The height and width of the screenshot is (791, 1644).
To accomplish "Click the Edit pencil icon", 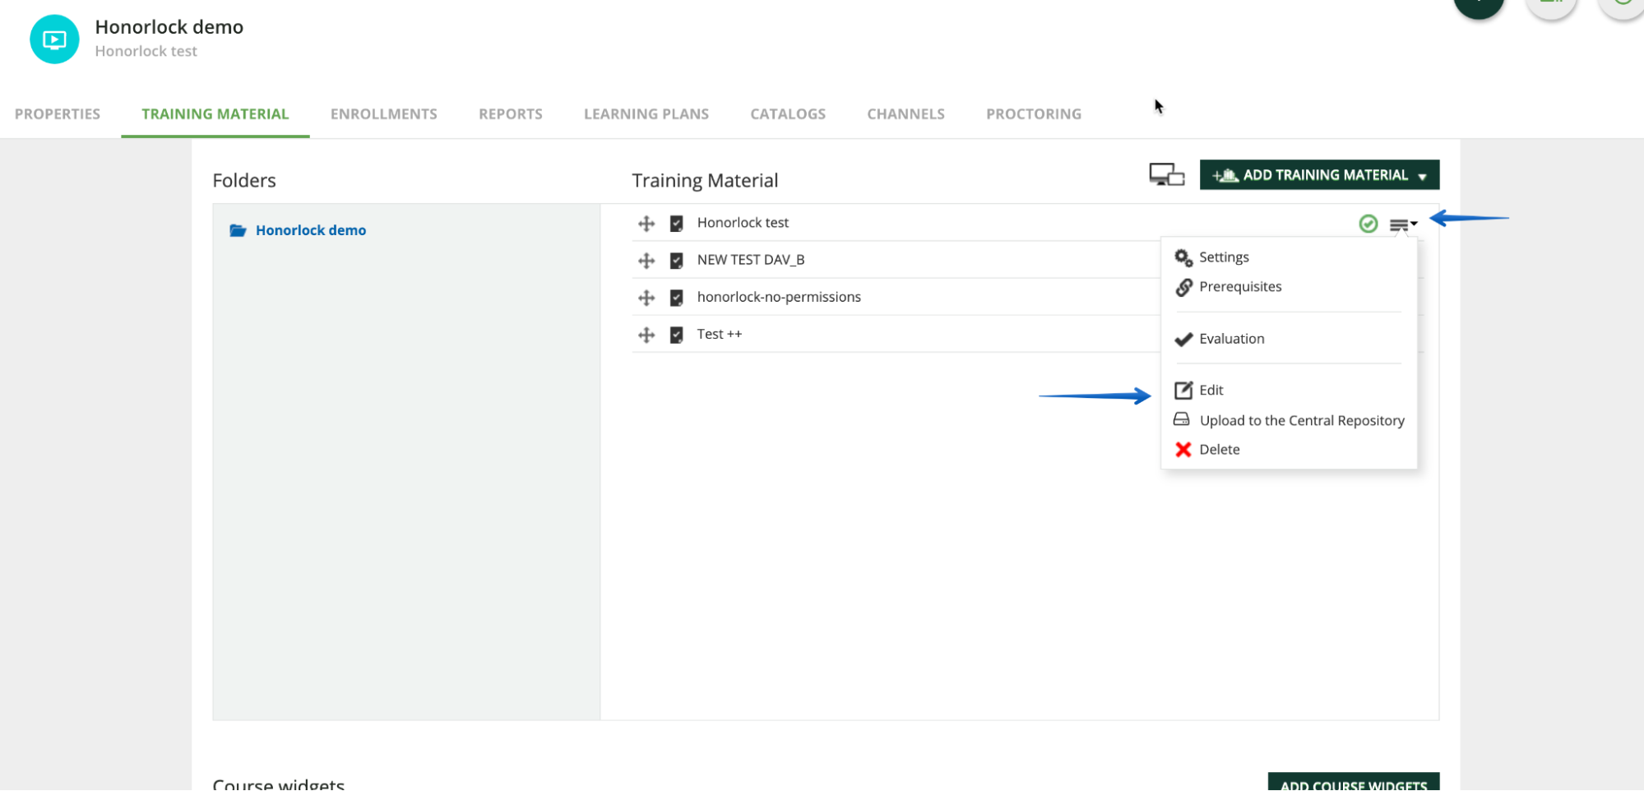I will click(1183, 391).
